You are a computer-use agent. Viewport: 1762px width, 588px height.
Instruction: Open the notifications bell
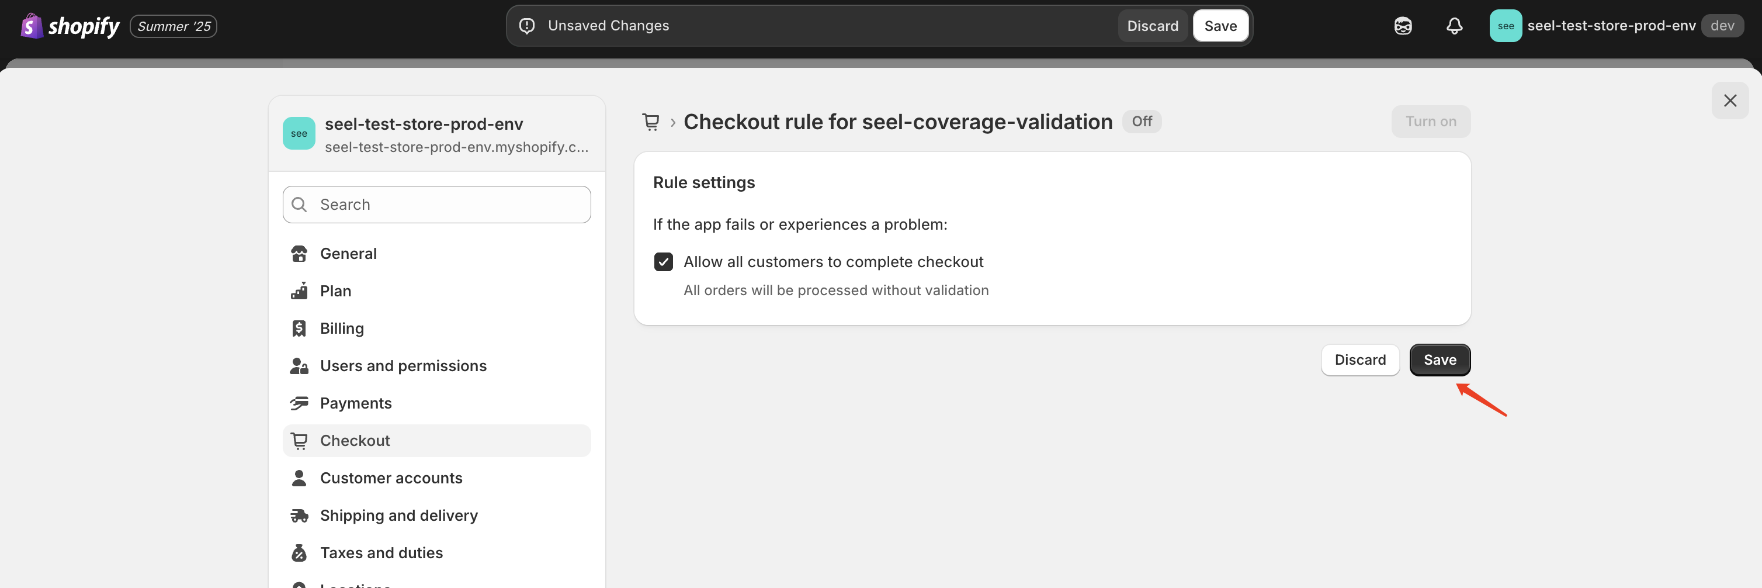[x=1454, y=26]
